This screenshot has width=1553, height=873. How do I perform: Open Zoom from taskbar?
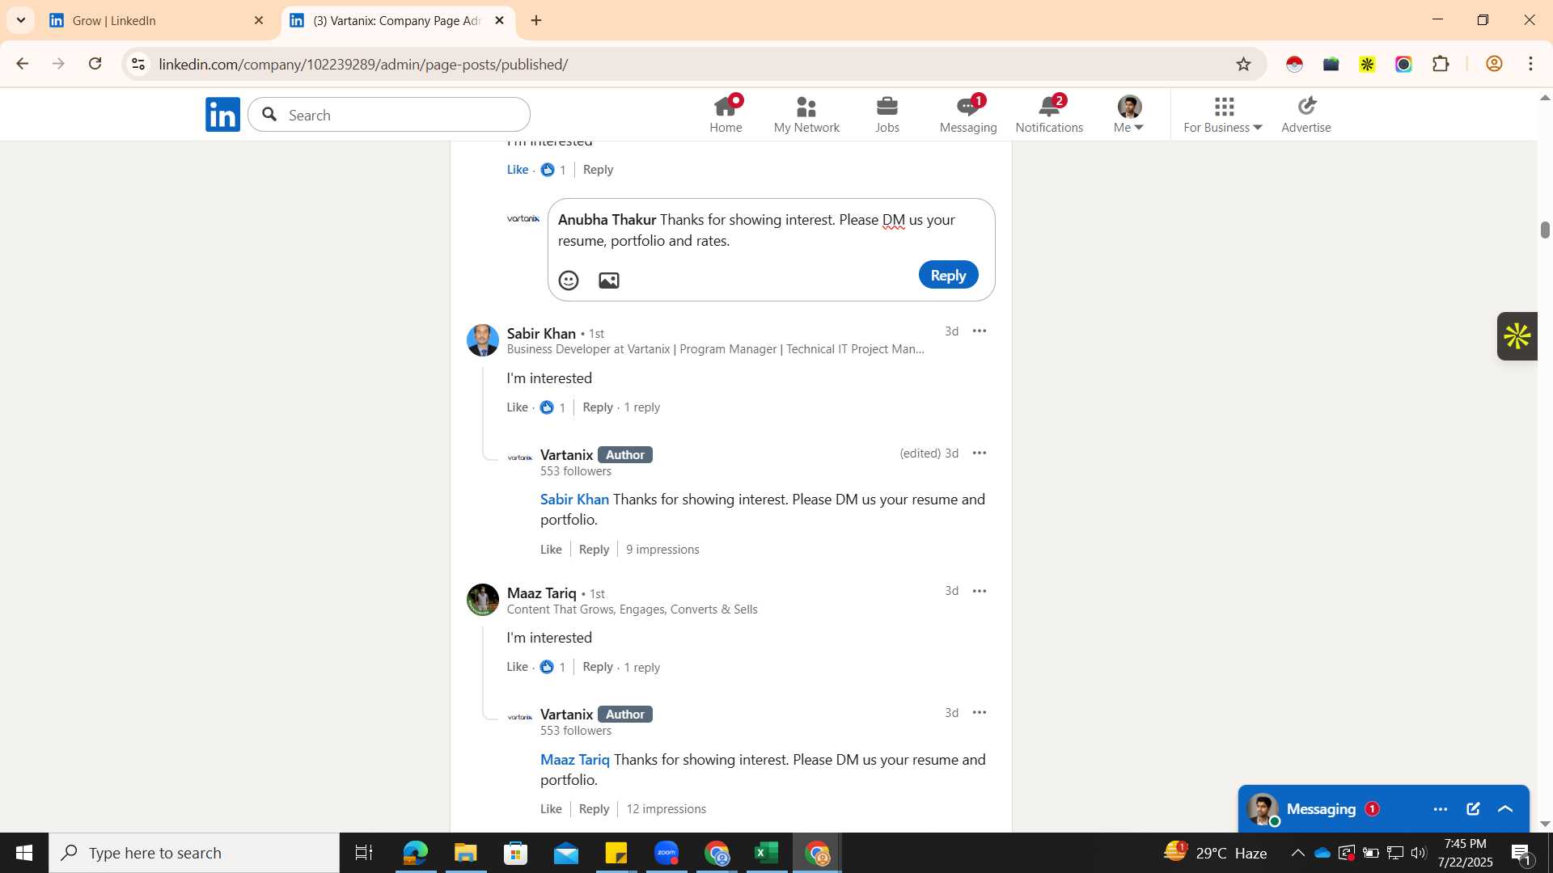(666, 853)
